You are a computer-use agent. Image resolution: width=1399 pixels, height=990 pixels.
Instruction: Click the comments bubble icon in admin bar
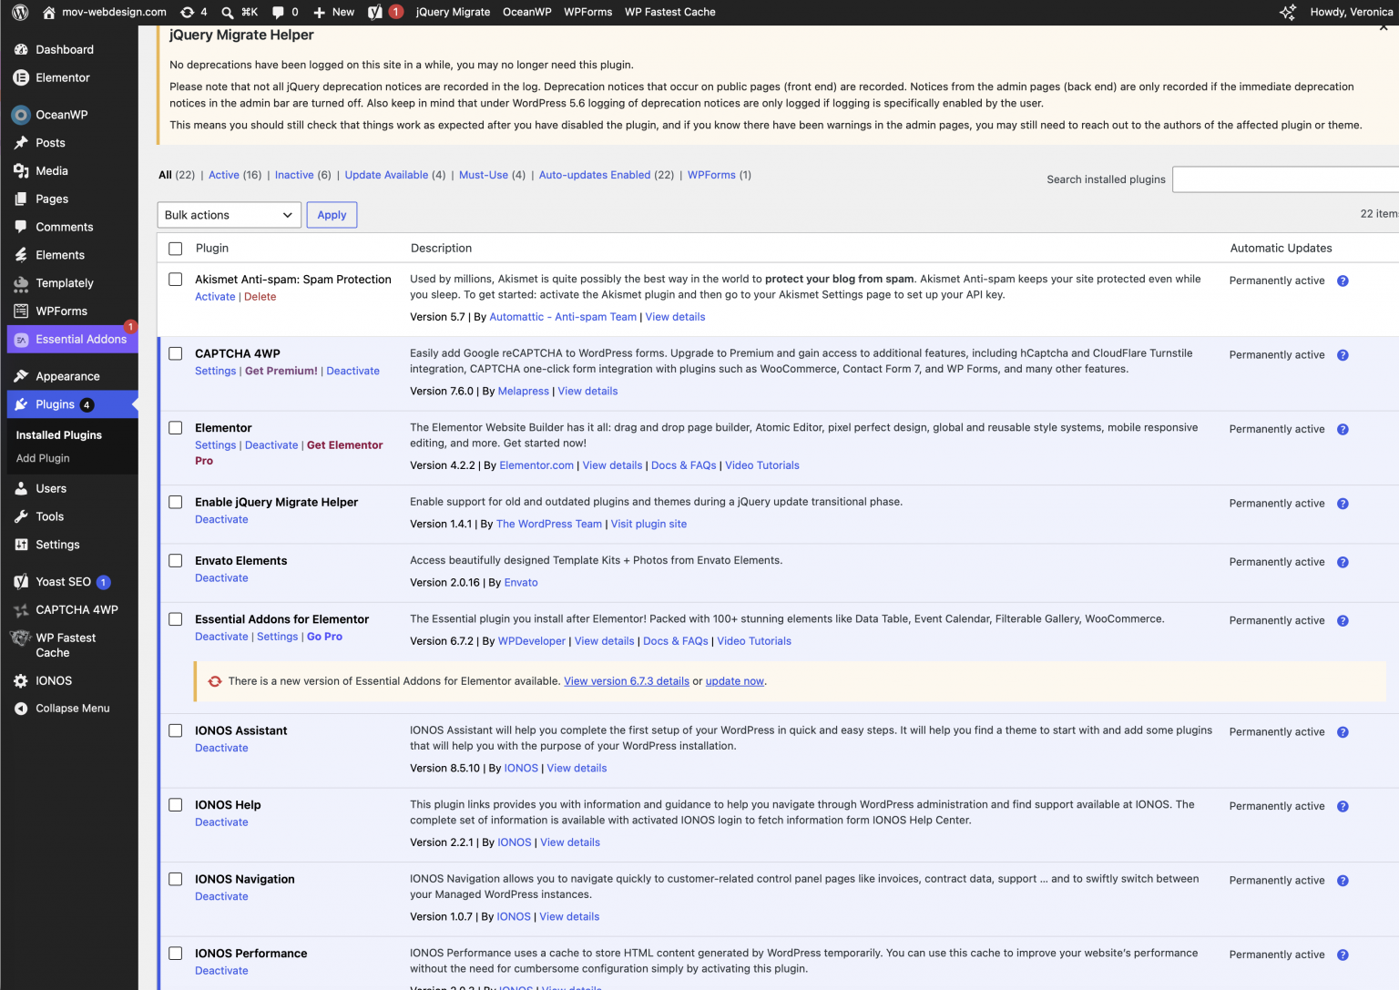coord(279,12)
